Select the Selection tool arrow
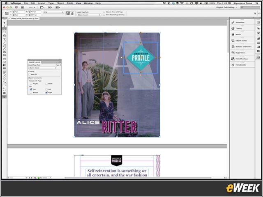The width and height of the screenshot is (263, 197). click(5, 23)
